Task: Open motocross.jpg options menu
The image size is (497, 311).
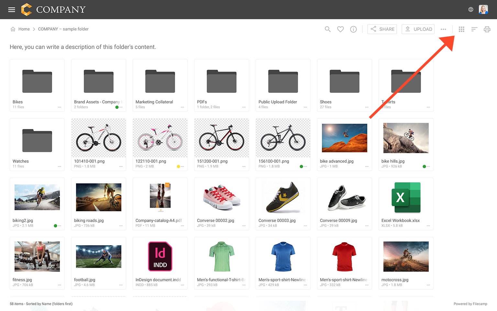Action: [x=428, y=285]
